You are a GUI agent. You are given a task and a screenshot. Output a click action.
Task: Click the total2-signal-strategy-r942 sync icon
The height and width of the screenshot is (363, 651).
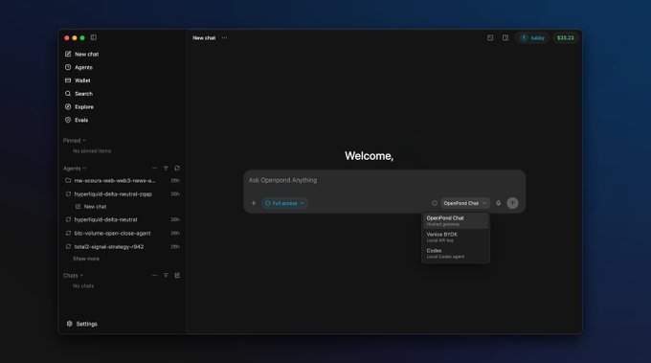68,247
